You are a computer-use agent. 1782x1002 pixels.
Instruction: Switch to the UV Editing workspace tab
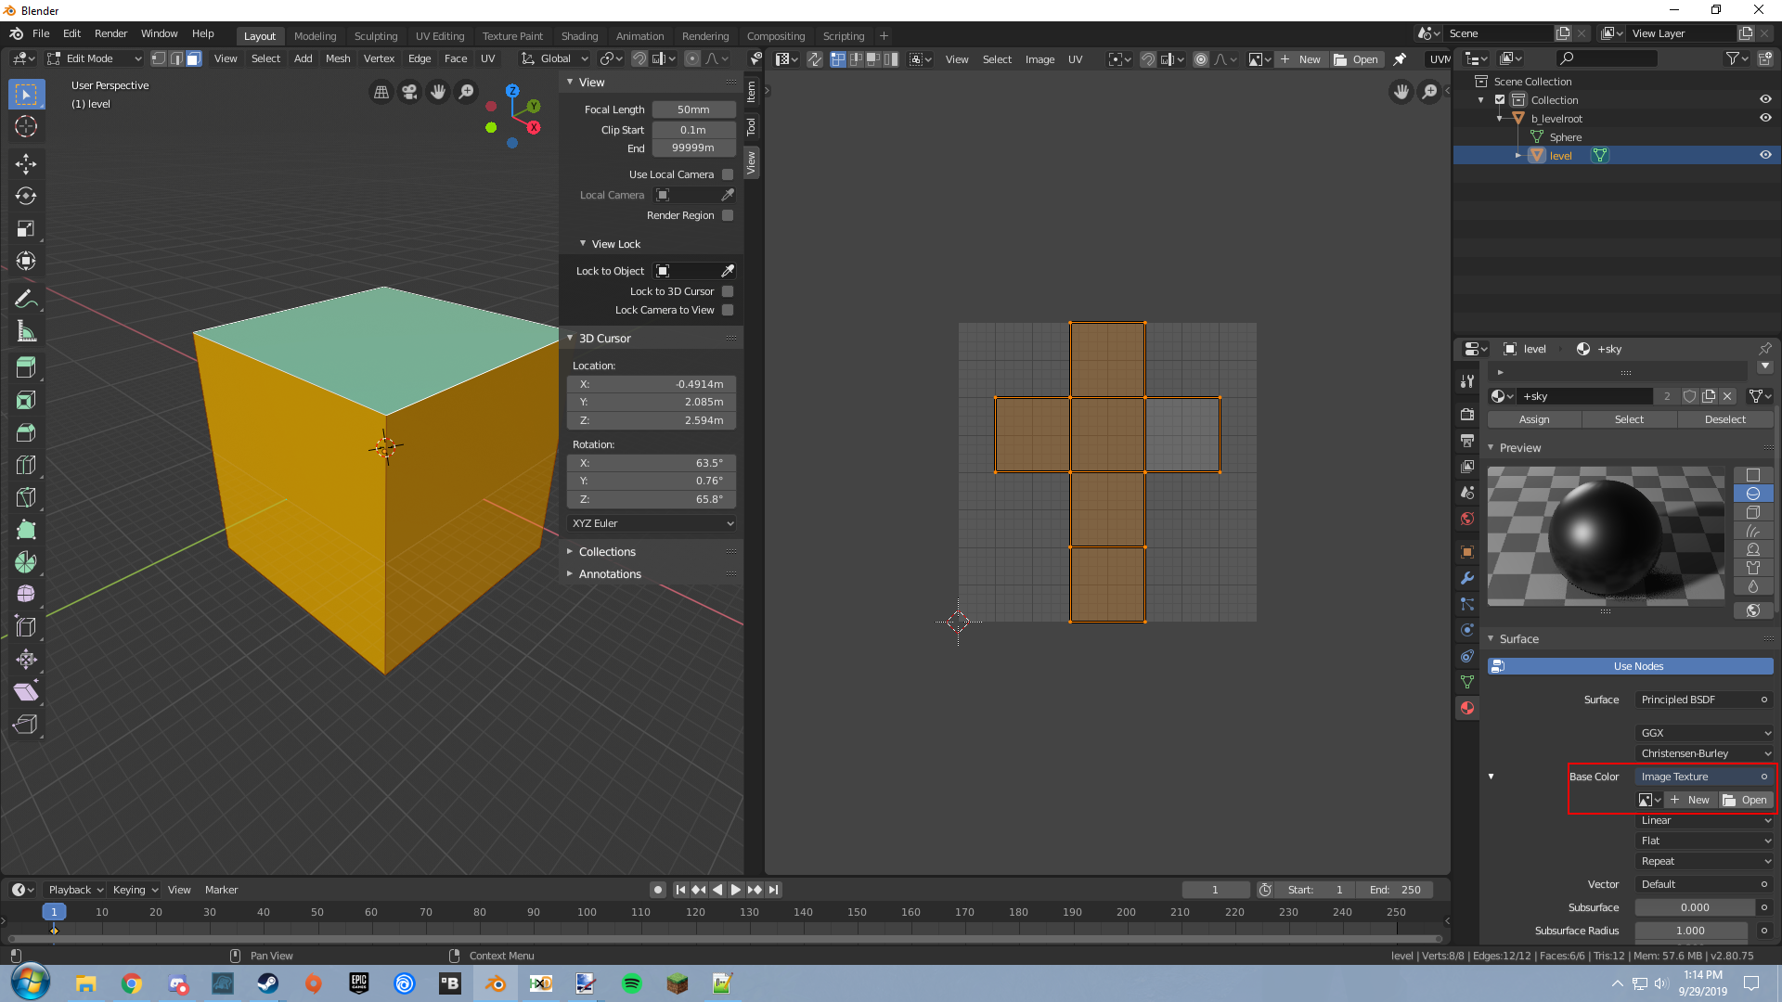tap(439, 35)
